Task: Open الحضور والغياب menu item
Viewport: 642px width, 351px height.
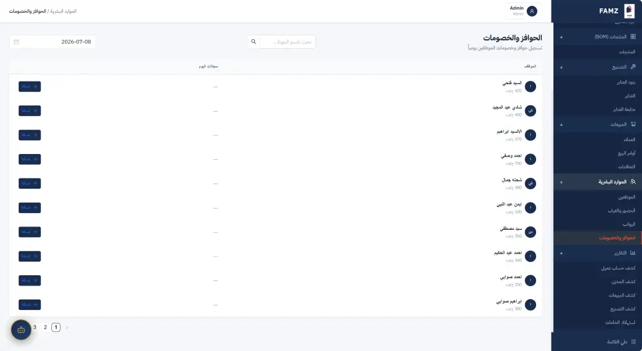Action: (x=621, y=210)
